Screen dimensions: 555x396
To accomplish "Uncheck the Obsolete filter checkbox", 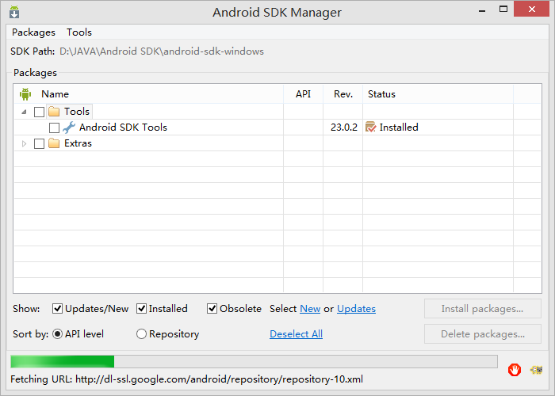I will pos(212,309).
